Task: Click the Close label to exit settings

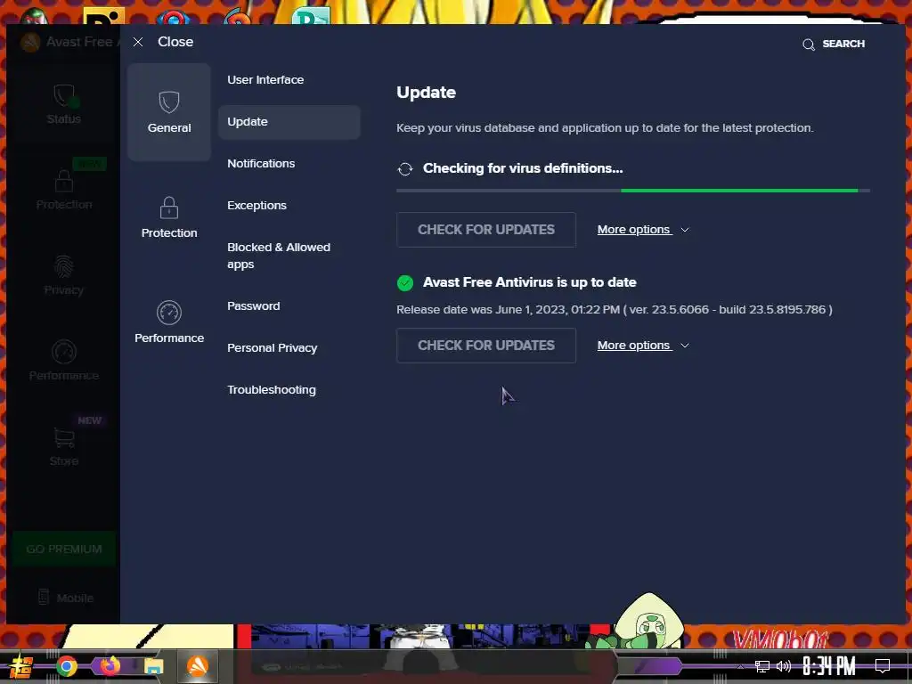Action: [x=175, y=42]
